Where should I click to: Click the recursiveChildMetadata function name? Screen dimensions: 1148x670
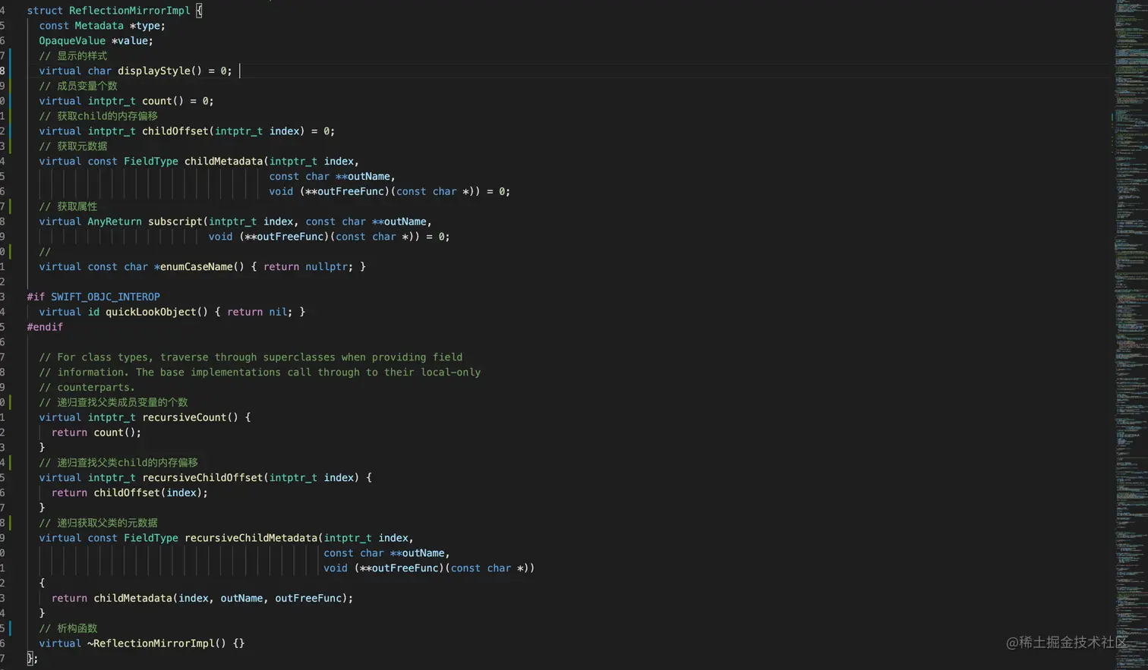(x=251, y=538)
